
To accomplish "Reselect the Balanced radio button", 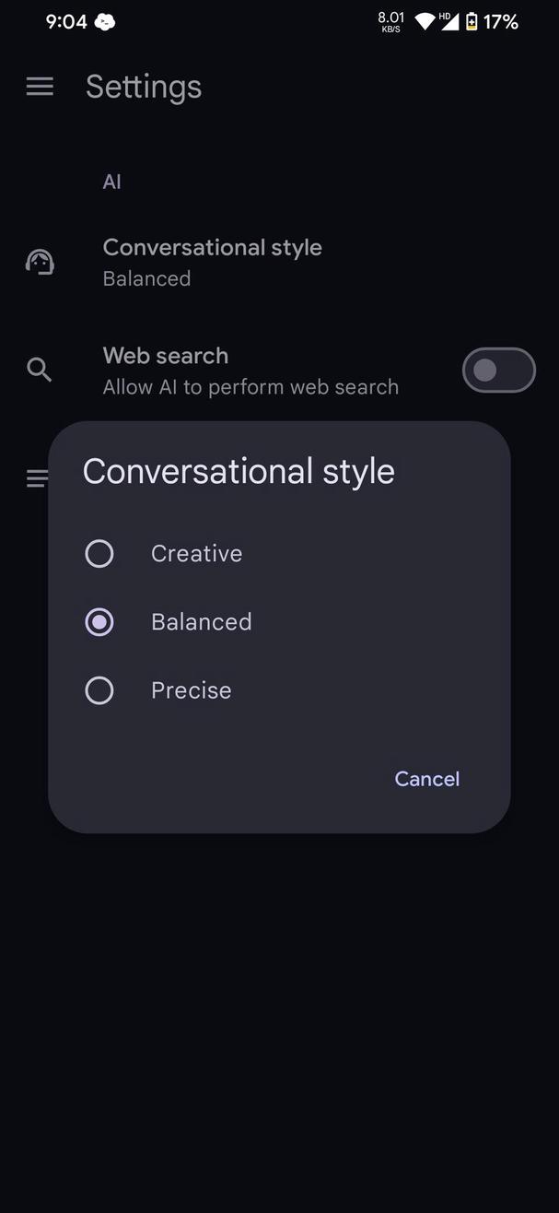I will tap(100, 621).
